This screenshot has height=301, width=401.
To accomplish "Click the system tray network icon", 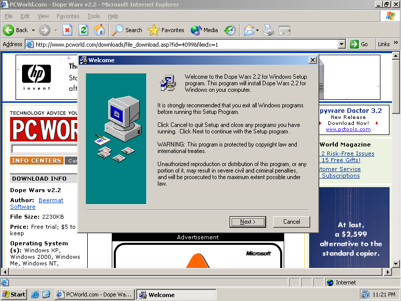I will [365, 294].
